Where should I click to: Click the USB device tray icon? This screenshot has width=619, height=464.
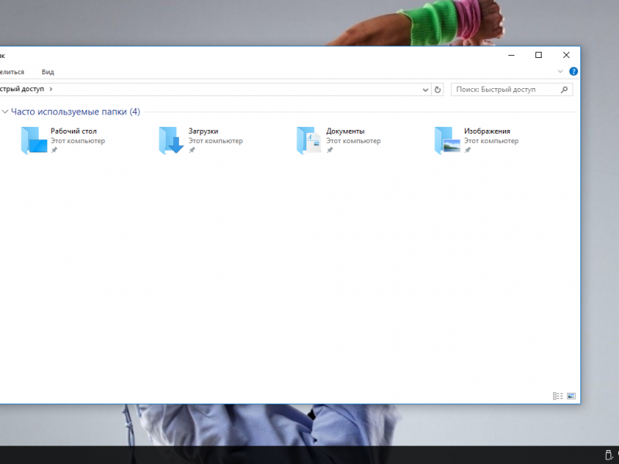pos(608,455)
